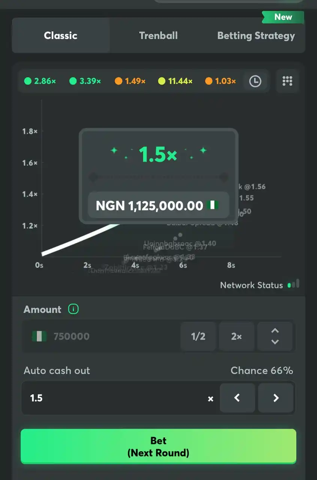Open the grid dots menu icon
The width and height of the screenshot is (317, 480).
click(x=287, y=81)
